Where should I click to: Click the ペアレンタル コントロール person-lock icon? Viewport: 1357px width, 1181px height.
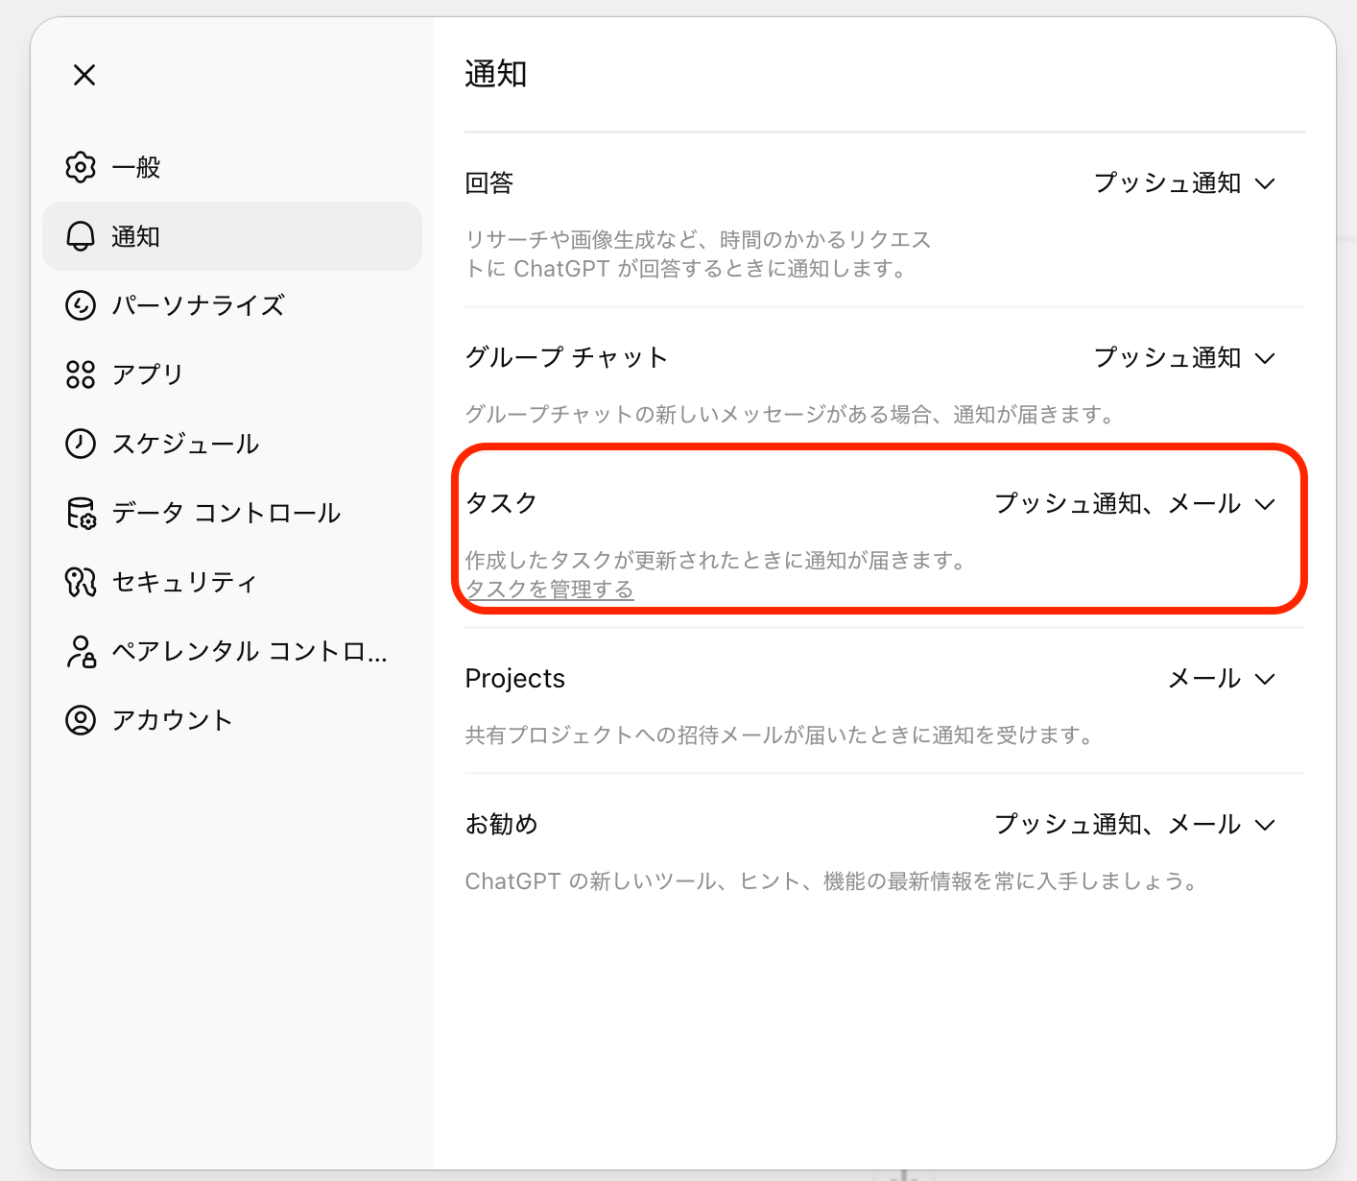(81, 651)
